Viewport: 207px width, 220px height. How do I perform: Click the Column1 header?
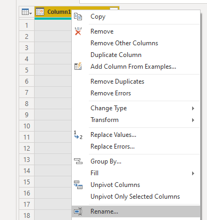[59, 12]
